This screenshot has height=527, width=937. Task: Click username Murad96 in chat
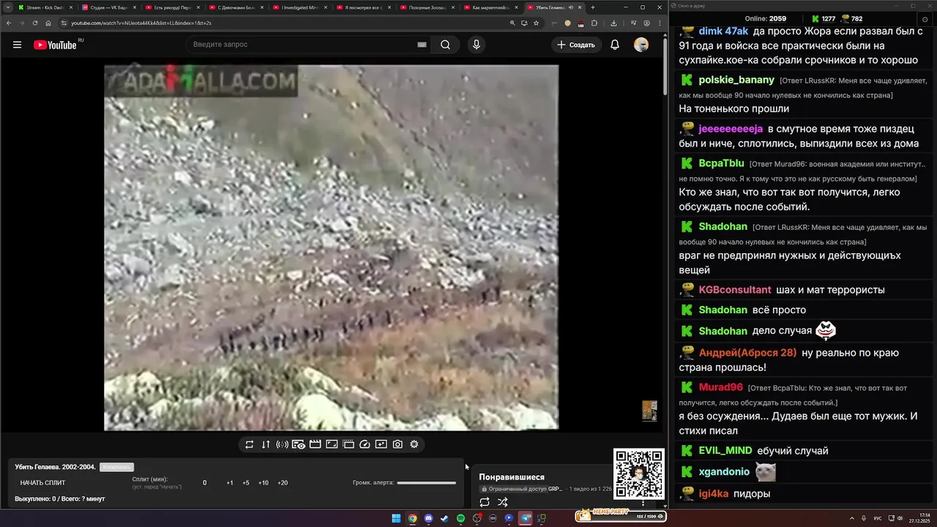click(x=721, y=387)
